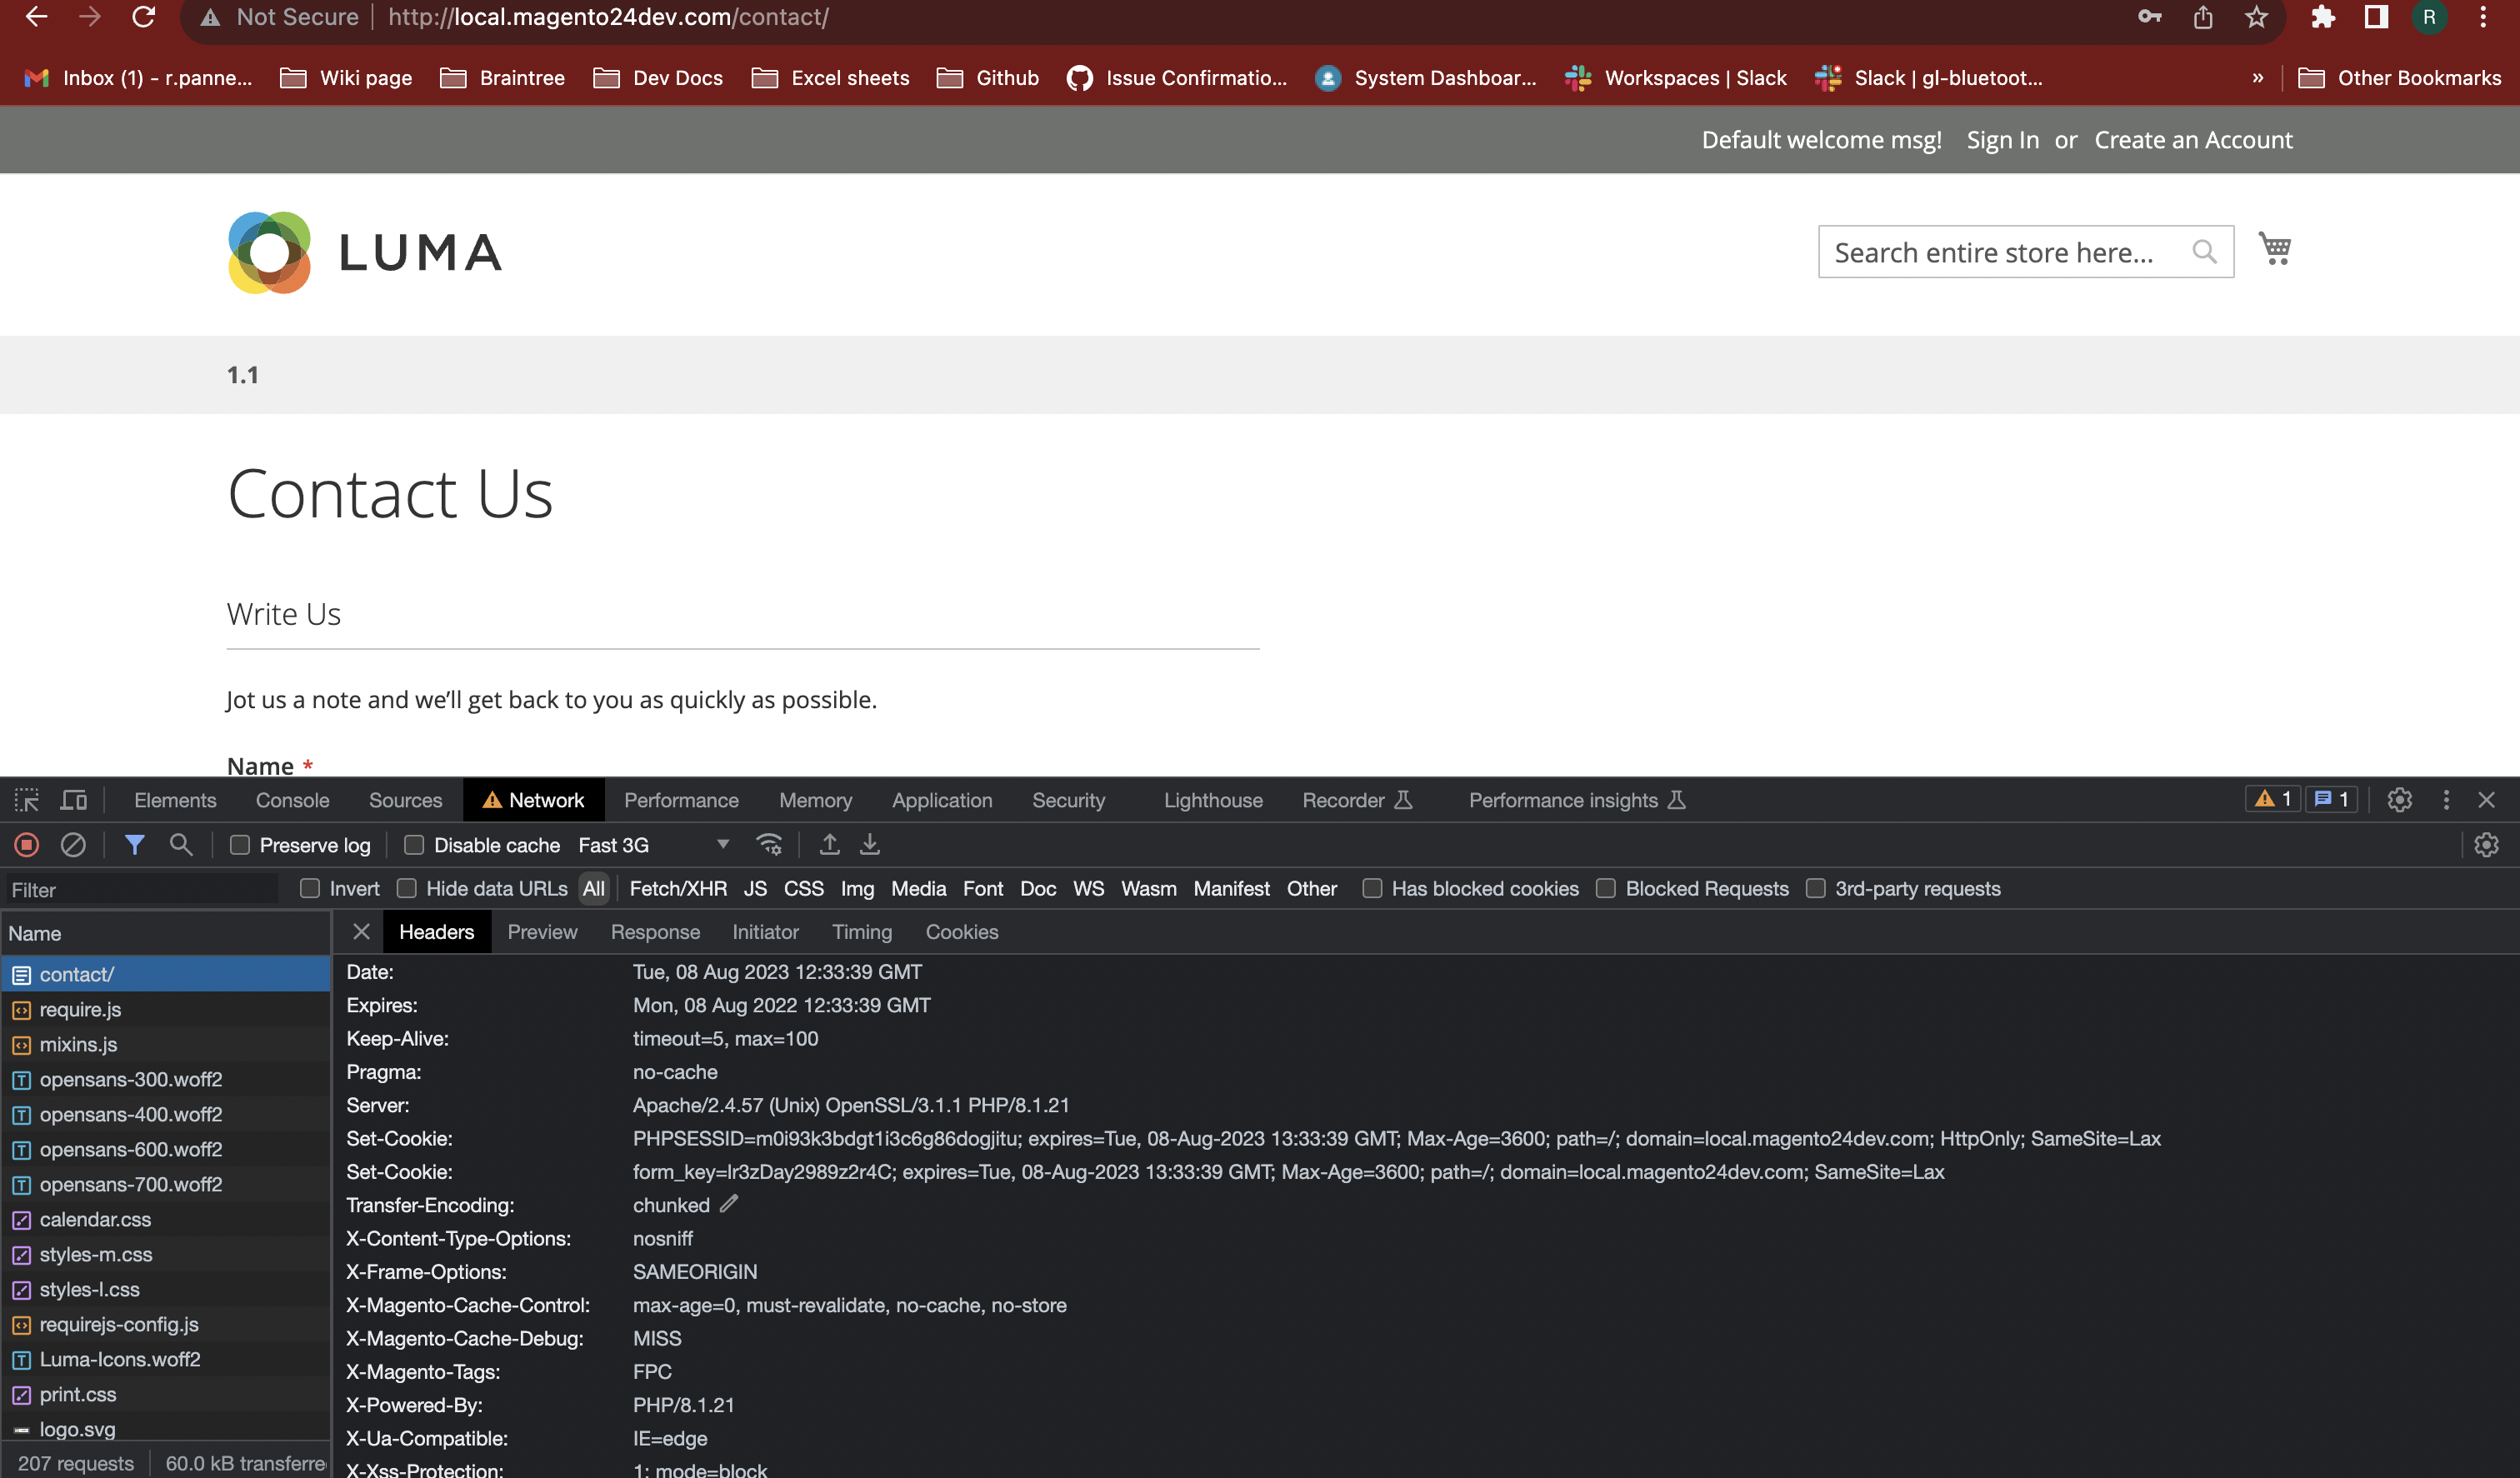Open the Luma shopping cart
2520x1478 pixels.
pyautogui.click(x=2276, y=249)
